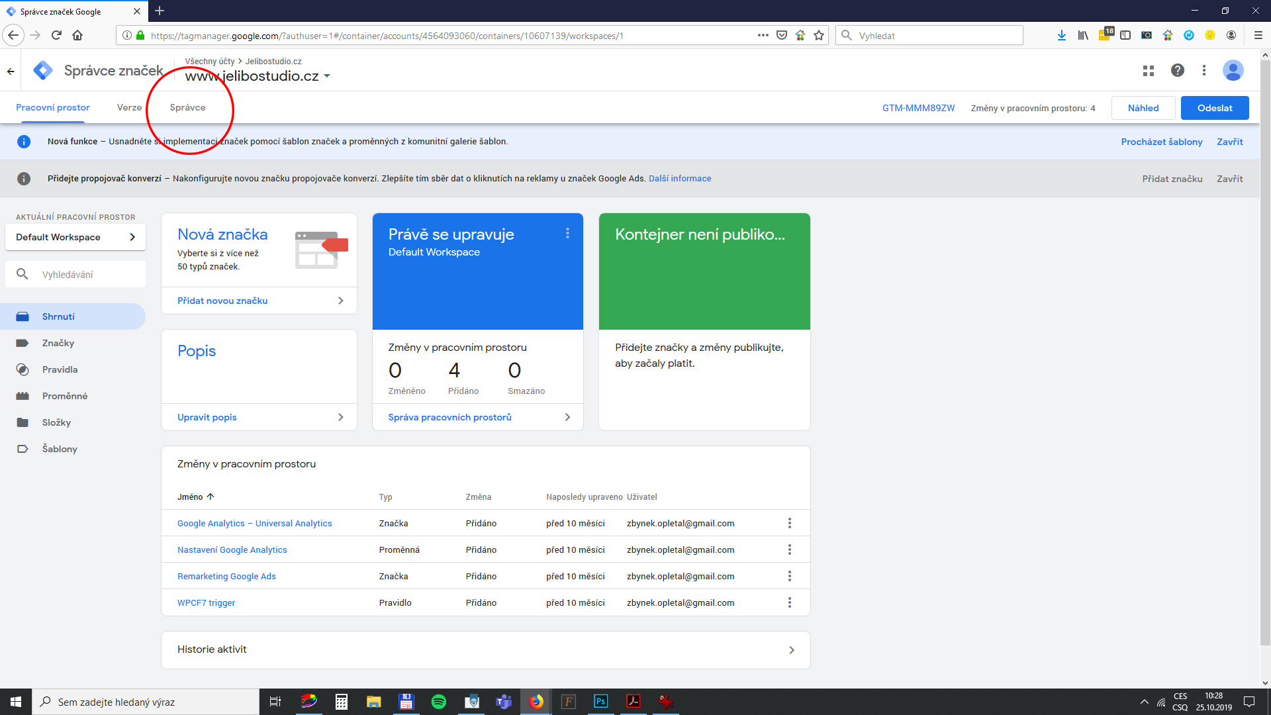Click the Firefox reload page icon
The height and width of the screenshot is (715, 1271).
[56, 36]
